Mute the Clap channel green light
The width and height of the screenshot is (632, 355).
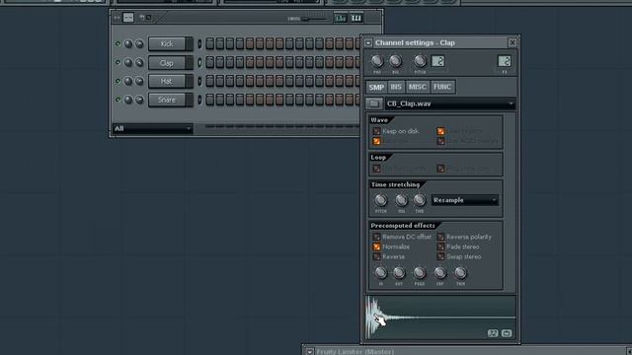[118, 63]
